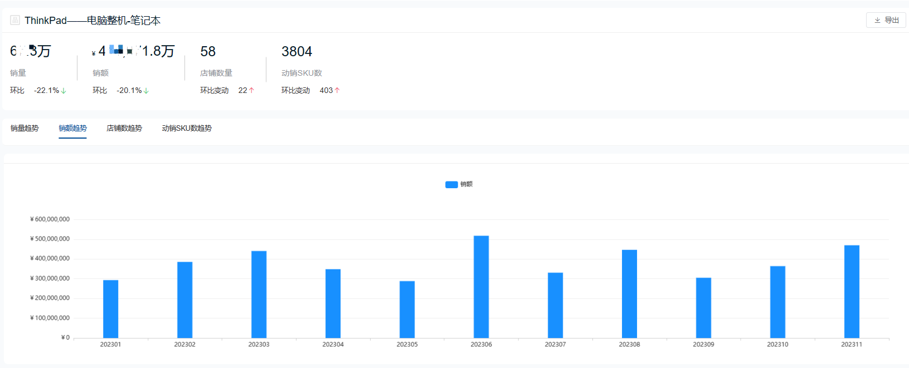Click the 导出 export button

click(x=886, y=20)
